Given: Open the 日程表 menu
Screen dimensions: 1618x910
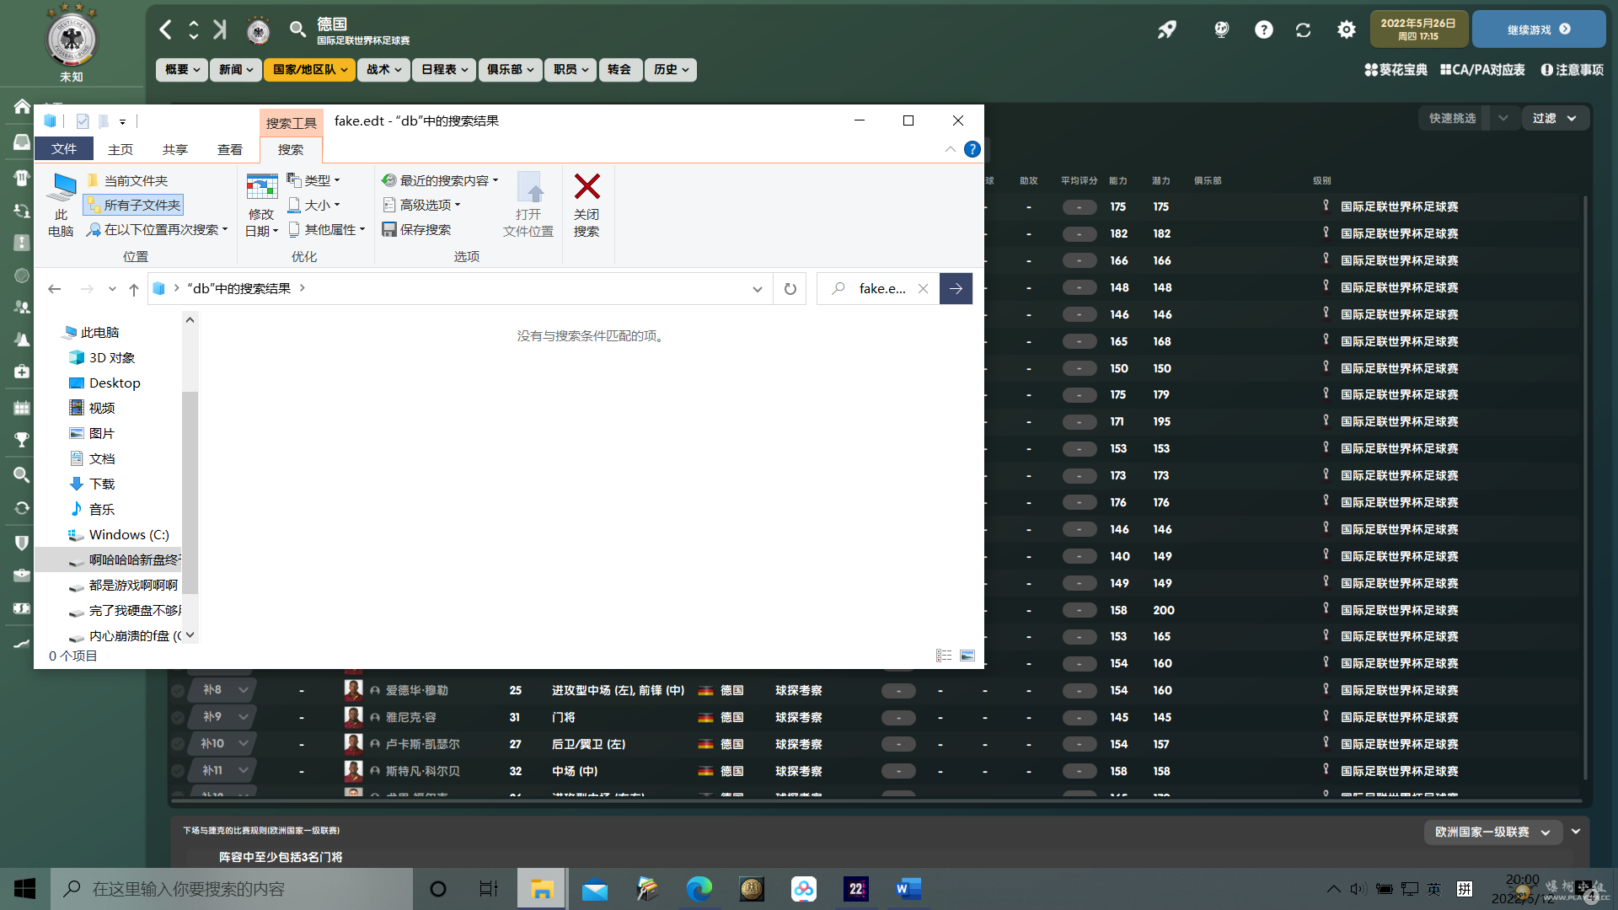Looking at the screenshot, I should [444, 70].
